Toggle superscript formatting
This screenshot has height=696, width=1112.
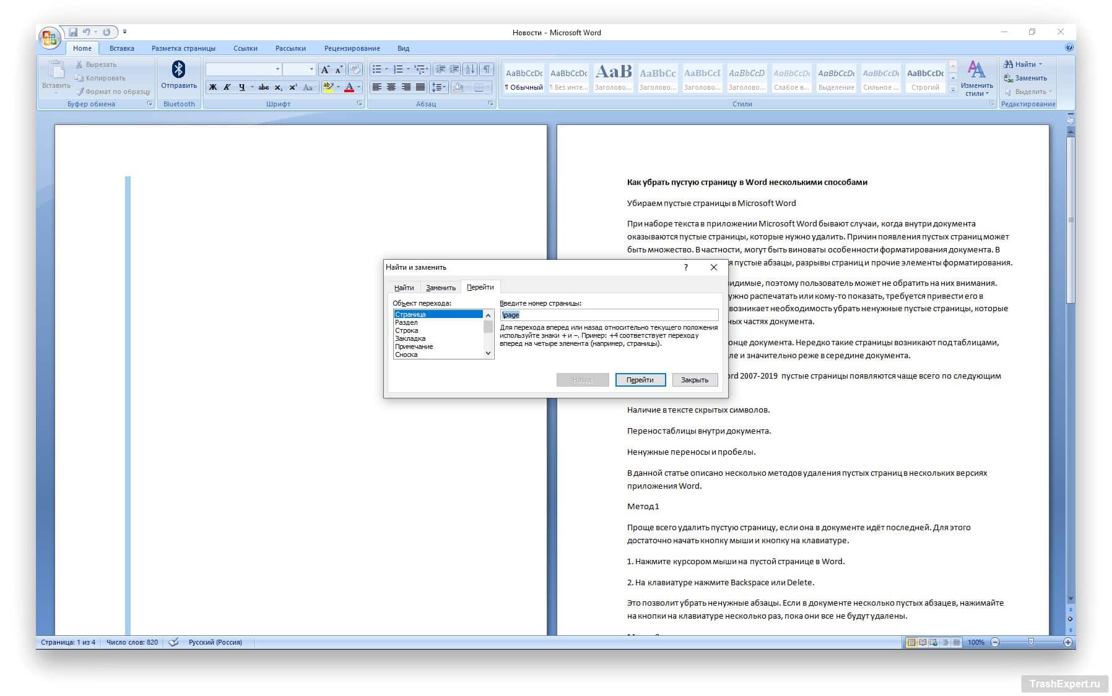click(x=293, y=87)
